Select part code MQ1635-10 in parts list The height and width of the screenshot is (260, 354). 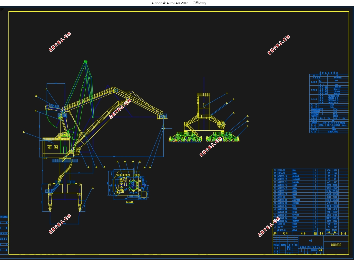[x=282, y=194]
